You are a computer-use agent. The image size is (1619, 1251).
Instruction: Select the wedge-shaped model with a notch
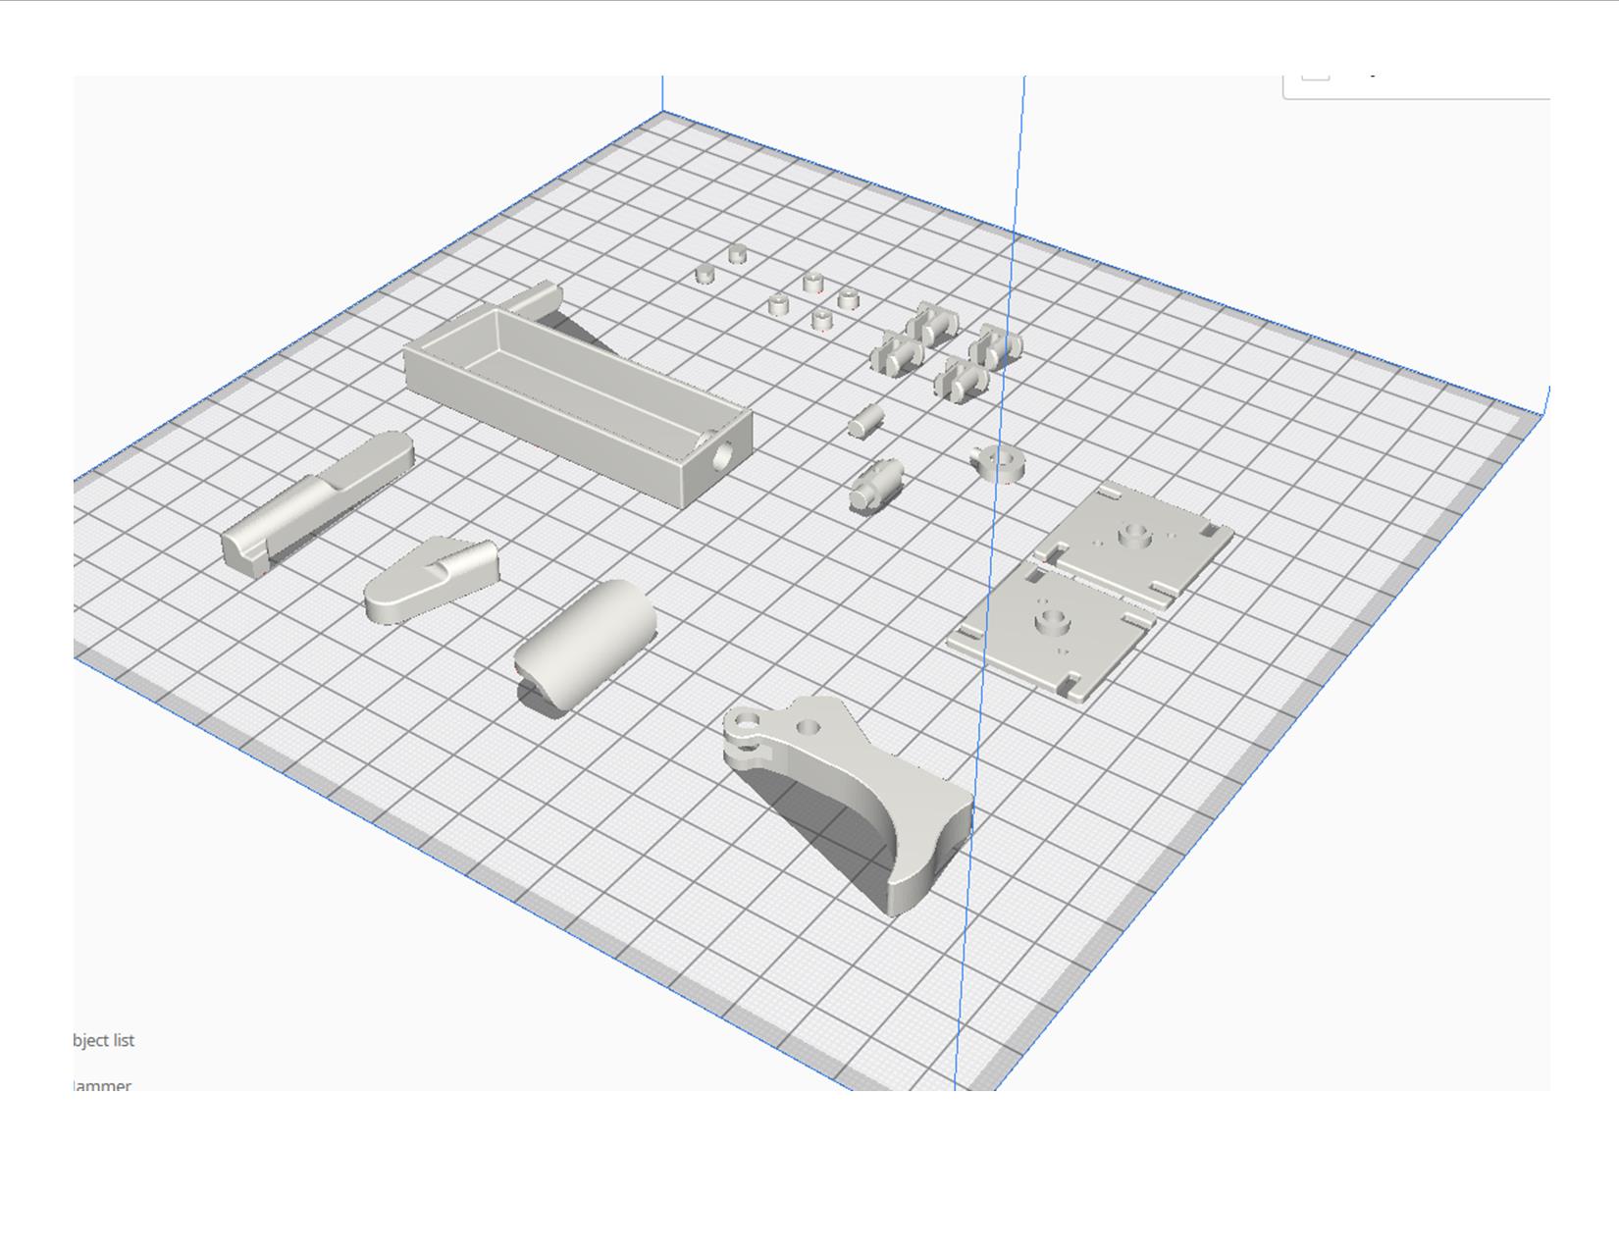pos(432,580)
